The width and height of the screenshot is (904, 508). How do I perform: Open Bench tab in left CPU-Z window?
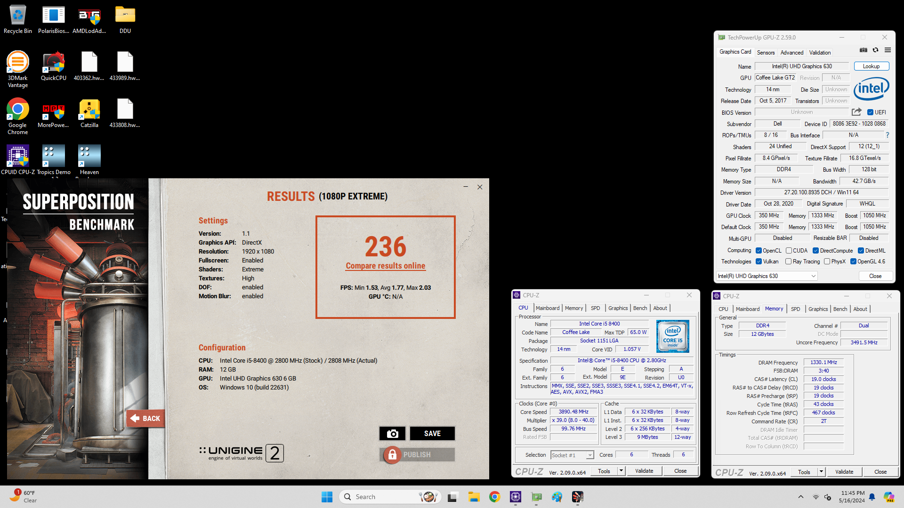click(640, 308)
